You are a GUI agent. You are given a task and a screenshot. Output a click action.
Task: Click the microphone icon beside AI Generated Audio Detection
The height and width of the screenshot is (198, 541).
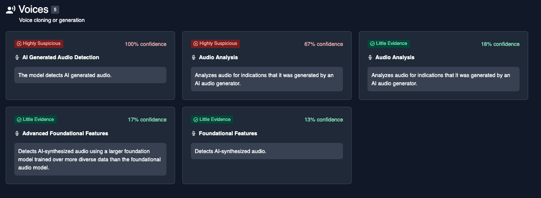pyautogui.click(x=17, y=58)
